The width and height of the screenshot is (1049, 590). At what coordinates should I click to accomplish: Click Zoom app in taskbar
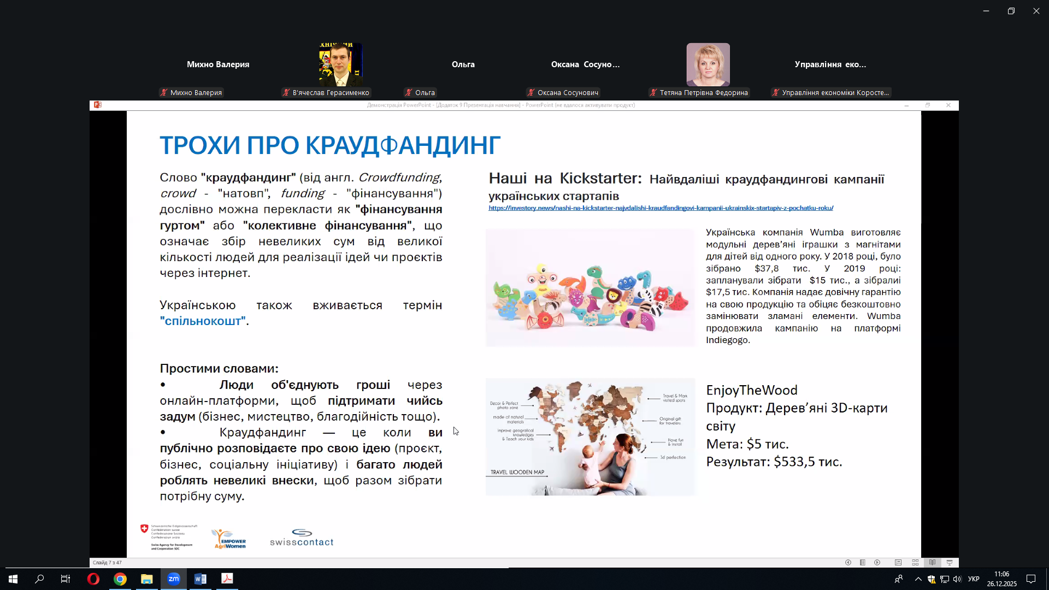pyautogui.click(x=174, y=579)
